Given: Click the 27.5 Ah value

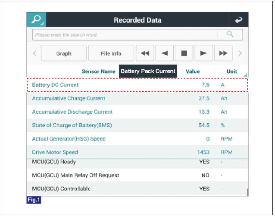Looking at the screenshot, I should [204, 98].
